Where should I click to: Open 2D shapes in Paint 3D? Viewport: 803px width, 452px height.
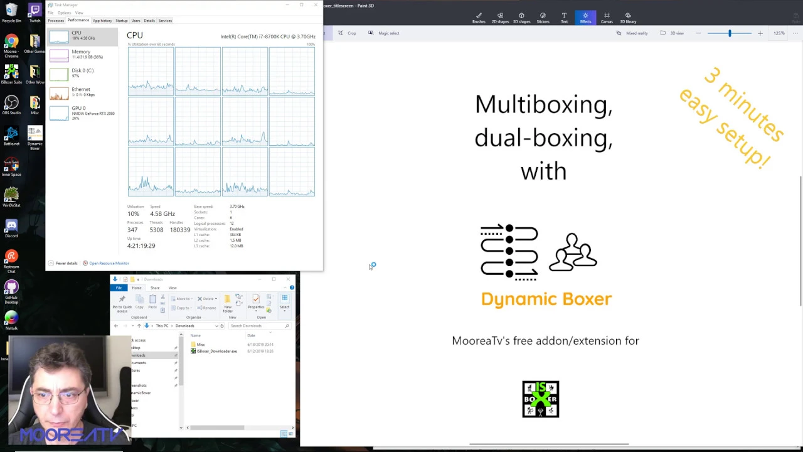tap(500, 18)
